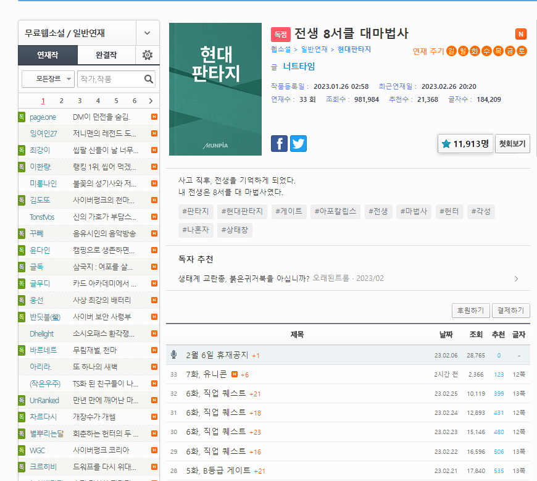Go to next page arrow in sidebar pagination
This screenshot has height=481, width=537.
[151, 101]
